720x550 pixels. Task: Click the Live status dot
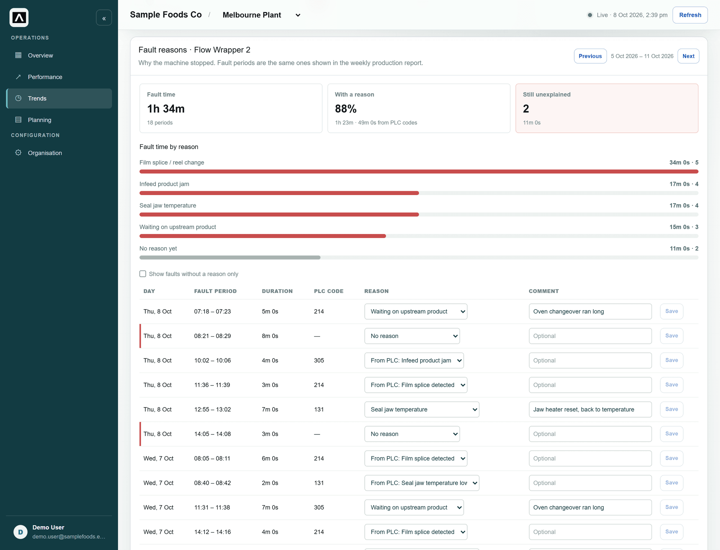pos(590,15)
